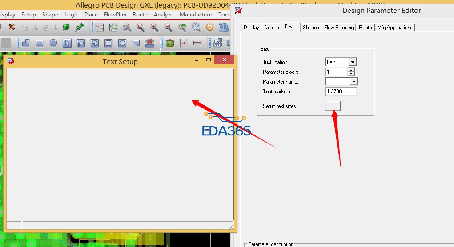Open the Route tab in Parameter Editor
Image resolution: width=454 pixels, height=247 pixels.
[365, 28]
